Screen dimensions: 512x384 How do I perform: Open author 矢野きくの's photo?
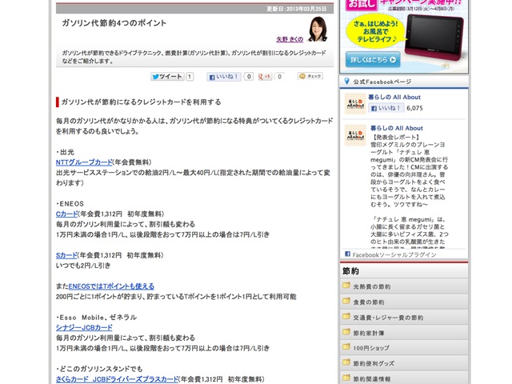click(314, 30)
